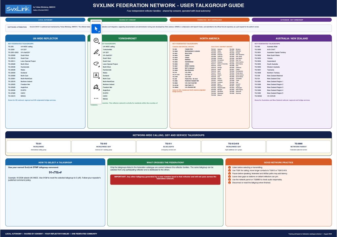Choose the Highlight marker tool
337x237 pixels.
coord(96,52)
